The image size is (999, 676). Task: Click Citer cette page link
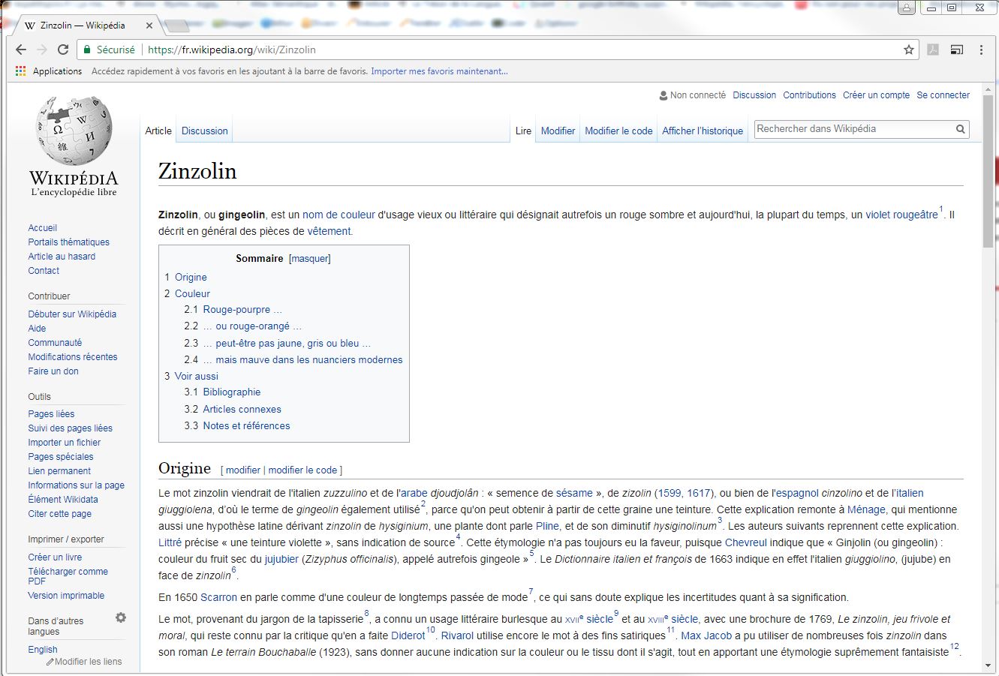coord(60,514)
